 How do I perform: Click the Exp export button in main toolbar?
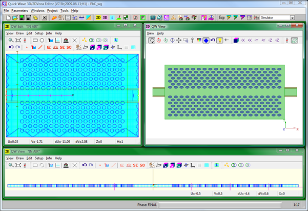point(222,17)
